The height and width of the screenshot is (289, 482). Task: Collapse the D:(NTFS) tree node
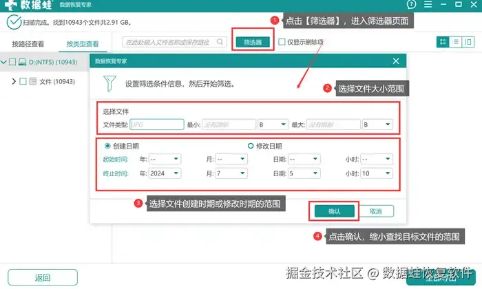point(3,62)
